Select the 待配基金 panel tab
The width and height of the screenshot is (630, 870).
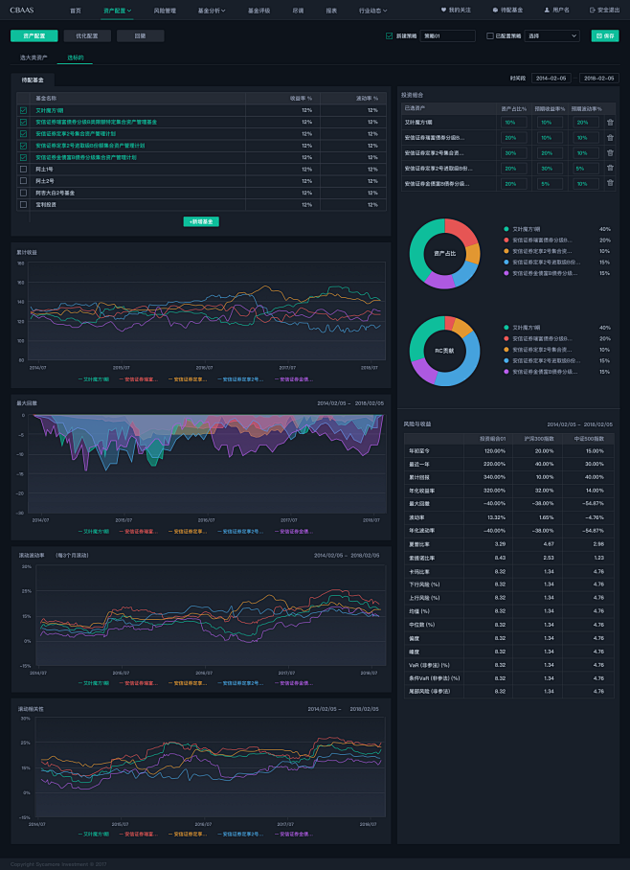click(33, 80)
